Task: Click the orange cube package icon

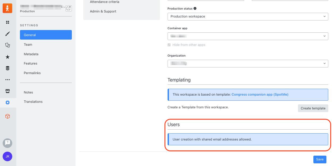Action: 8,116
